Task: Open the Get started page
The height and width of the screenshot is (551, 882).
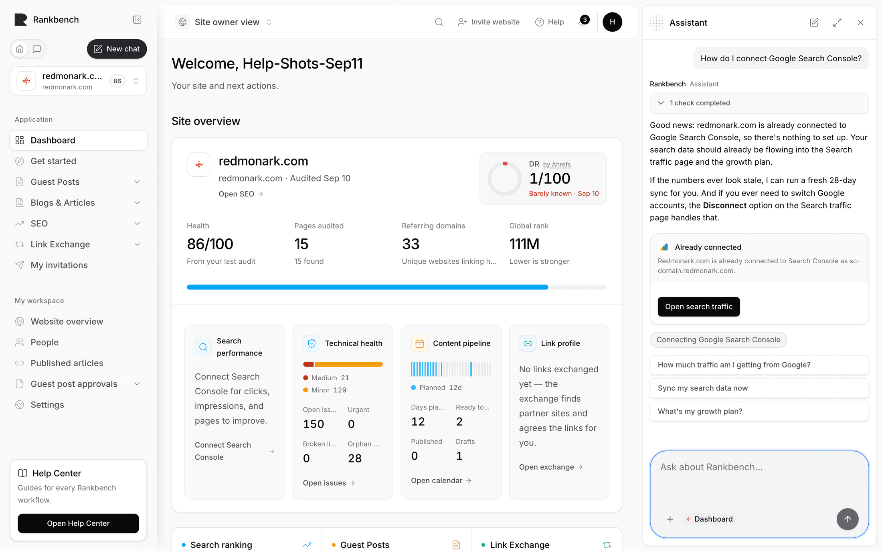Action: pyautogui.click(x=78, y=161)
